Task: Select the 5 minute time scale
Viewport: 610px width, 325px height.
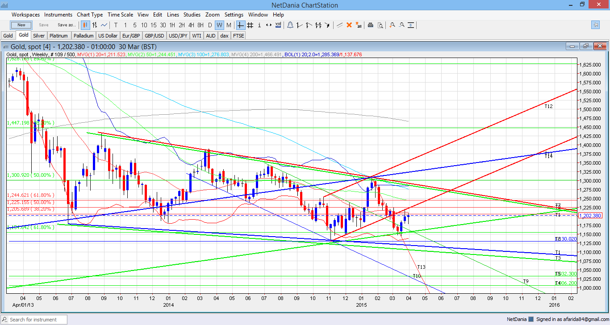Action: coord(135,25)
